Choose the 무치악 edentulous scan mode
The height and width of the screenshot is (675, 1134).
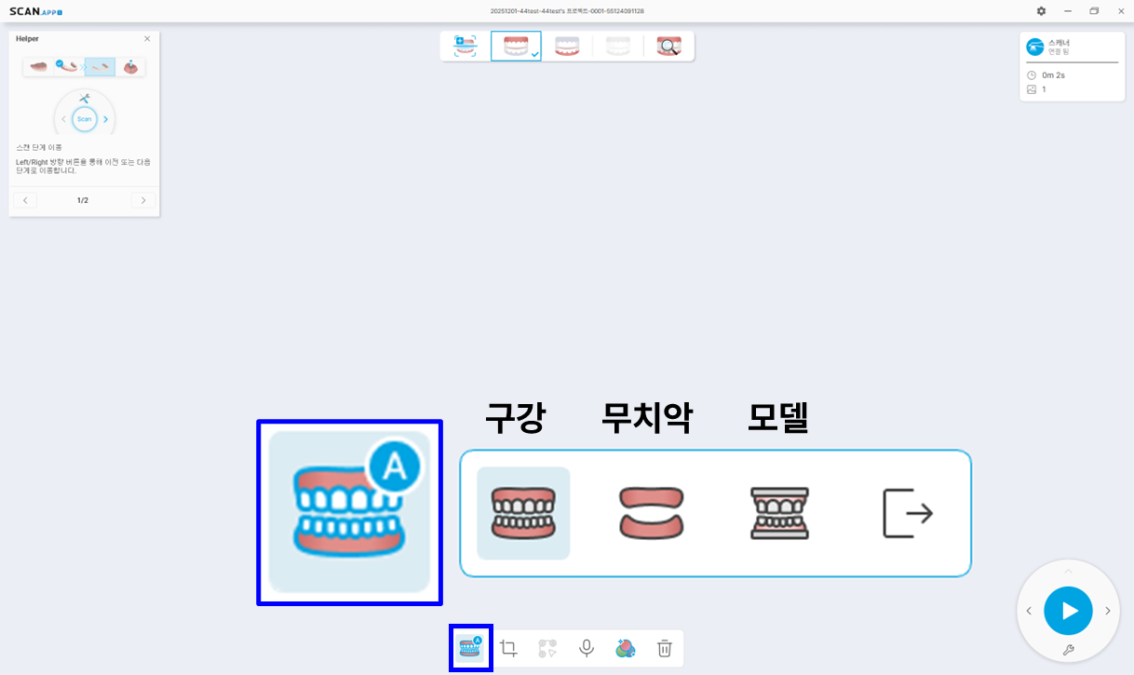pyautogui.click(x=651, y=513)
